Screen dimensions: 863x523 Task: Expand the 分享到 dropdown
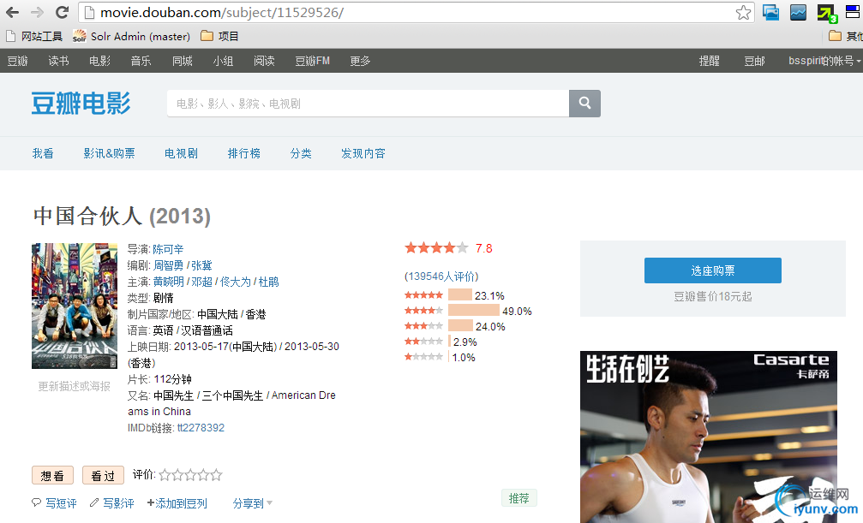253,503
